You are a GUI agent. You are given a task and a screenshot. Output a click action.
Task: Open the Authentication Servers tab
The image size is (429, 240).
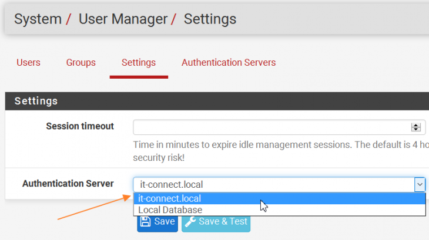point(229,63)
